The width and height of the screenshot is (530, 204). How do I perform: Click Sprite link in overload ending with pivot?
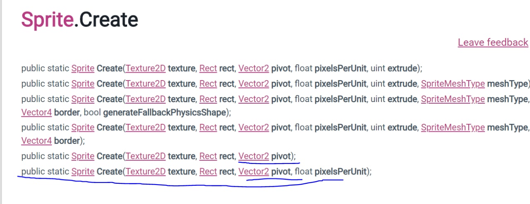[83, 156]
